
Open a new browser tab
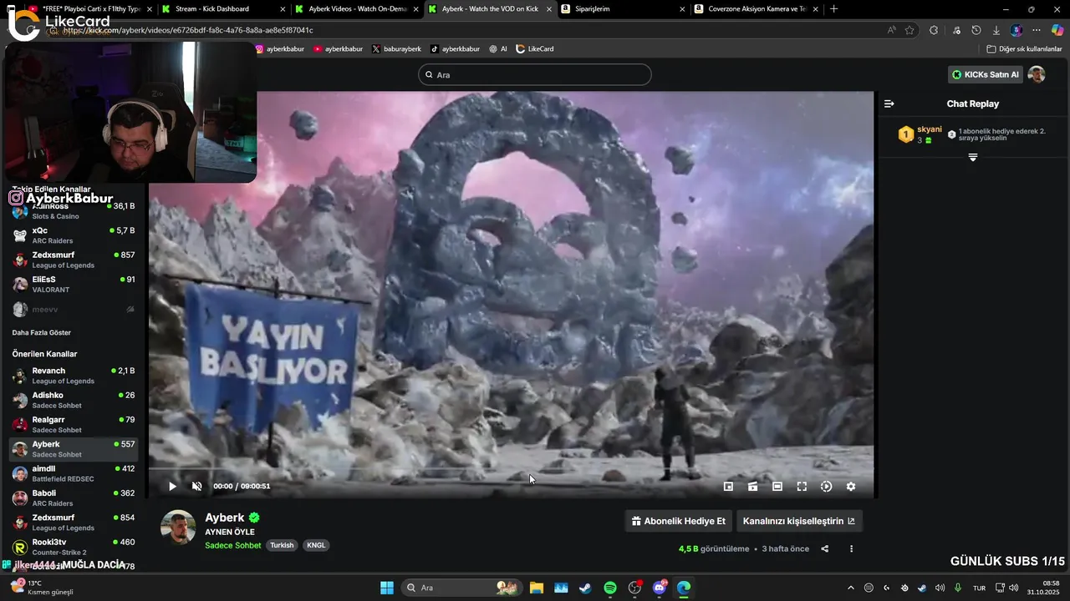(833, 9)
